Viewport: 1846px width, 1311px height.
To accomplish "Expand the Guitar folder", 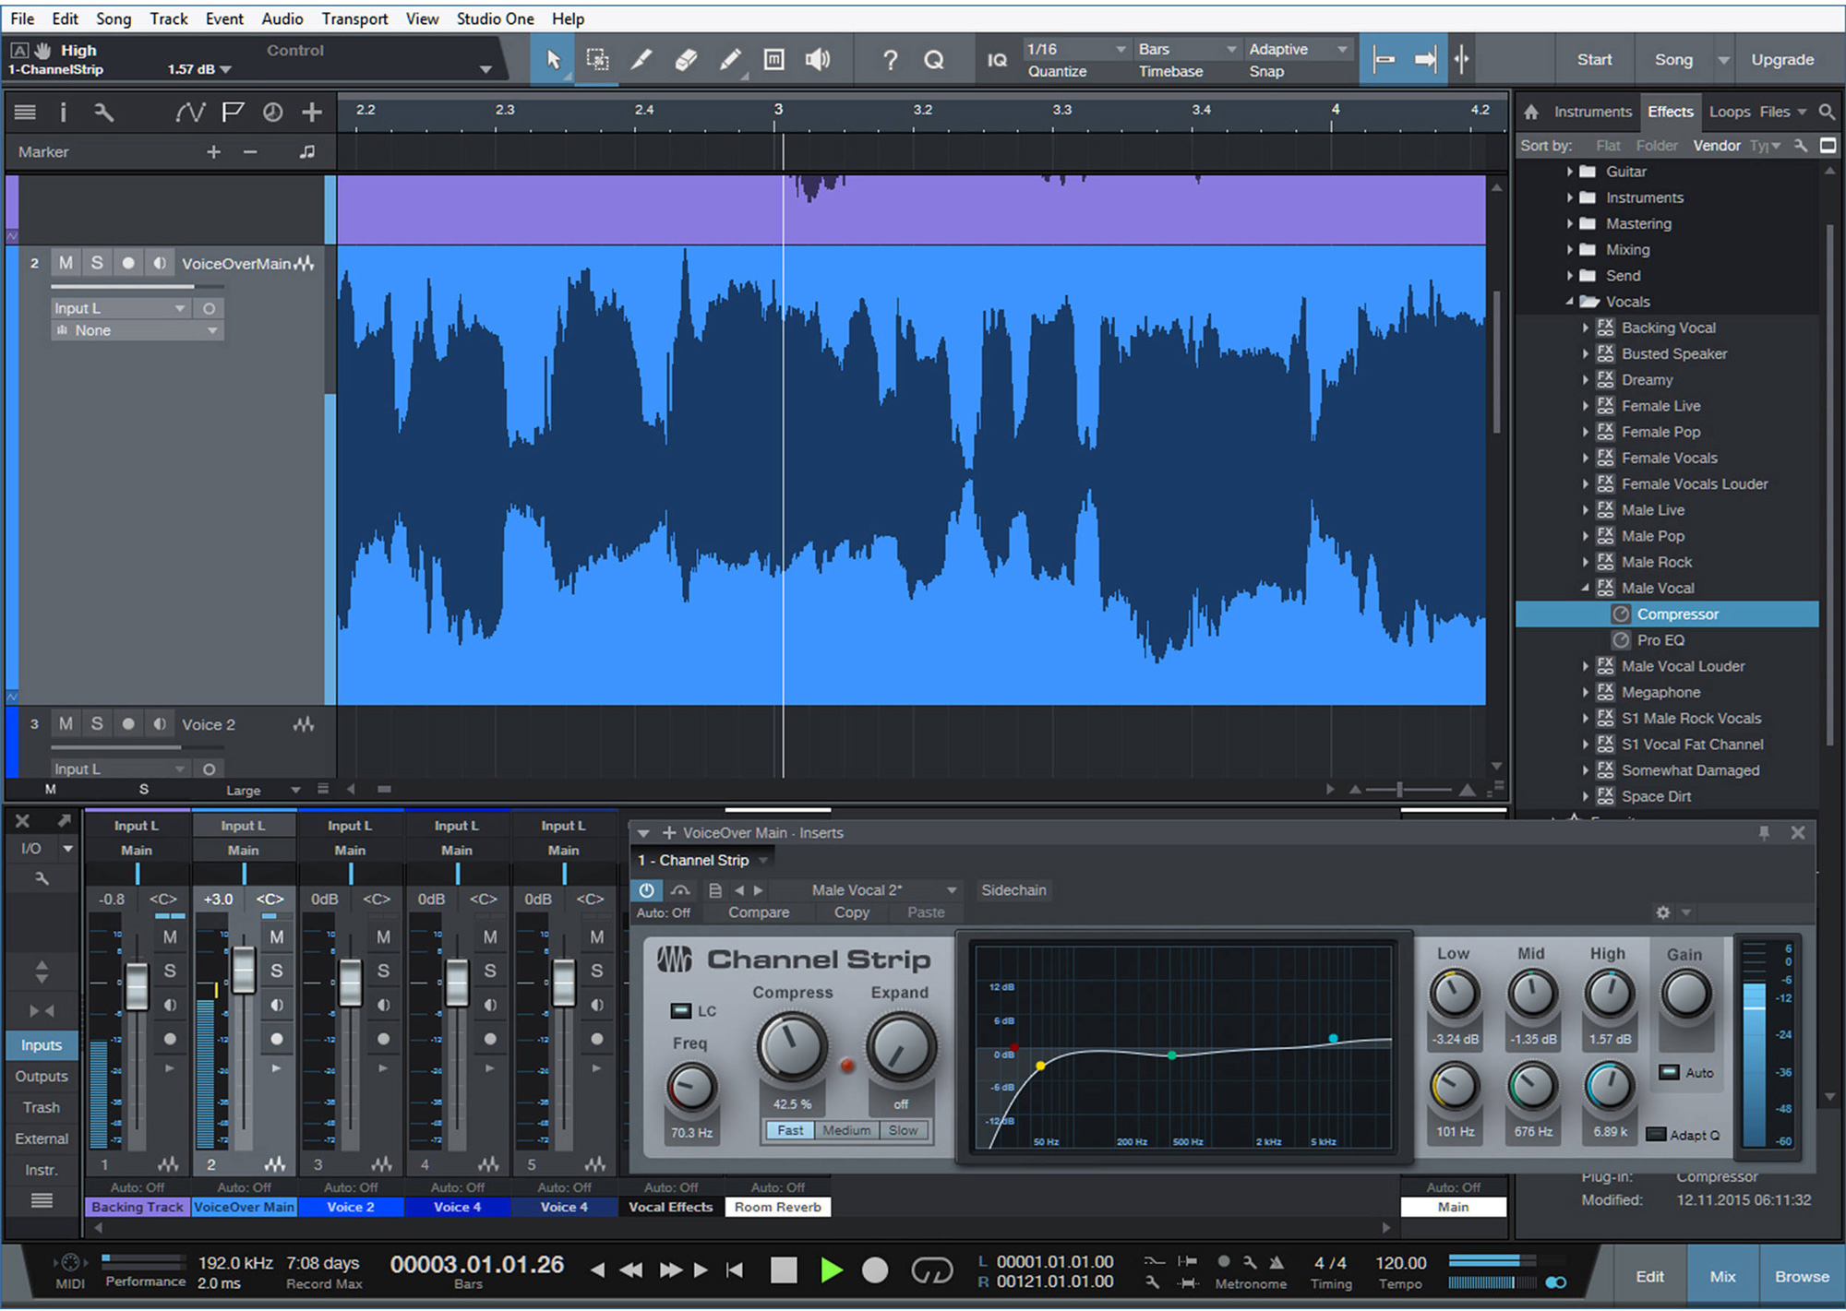I will 1570,172.
